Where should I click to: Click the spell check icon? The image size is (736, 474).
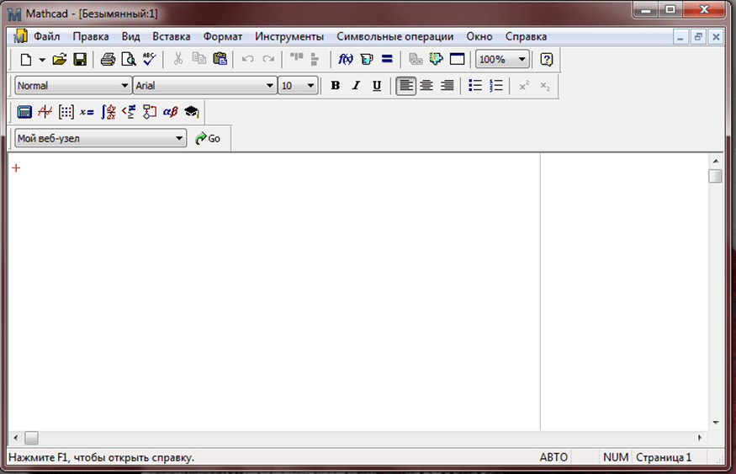pyautogui.click(x=150, y=59)
